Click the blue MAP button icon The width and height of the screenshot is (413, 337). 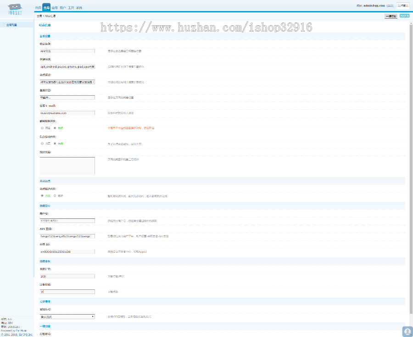404,16
